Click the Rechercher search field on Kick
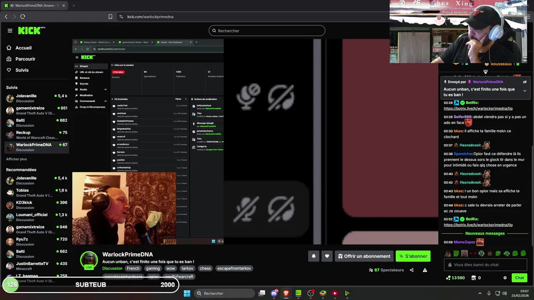Image resolution: width=534 pixels, height=300 pixels. click(x=267, y=31)
